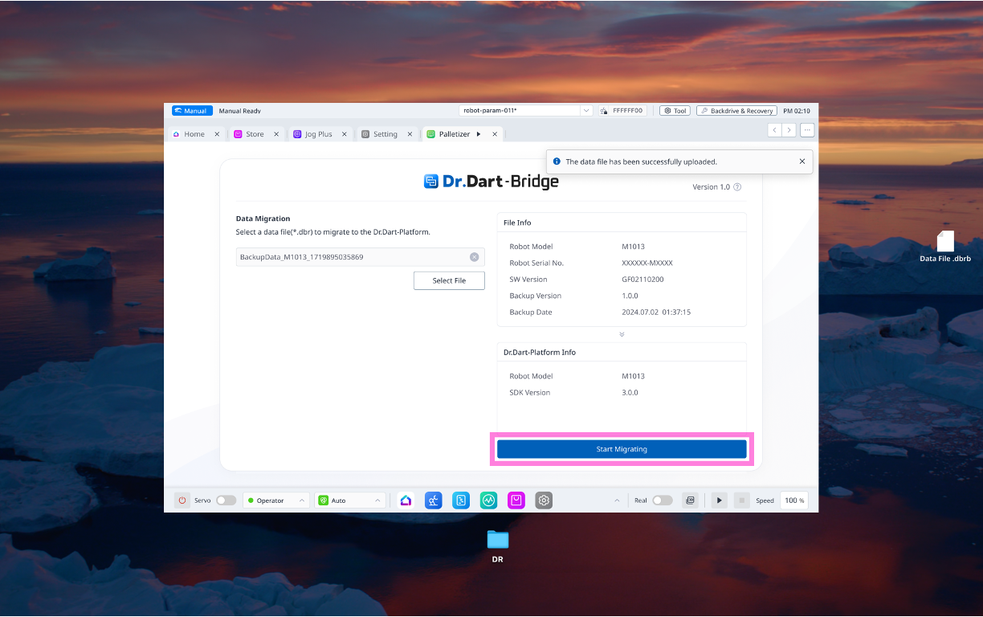Click the Speed 100 % control

(x=793, y=501)
